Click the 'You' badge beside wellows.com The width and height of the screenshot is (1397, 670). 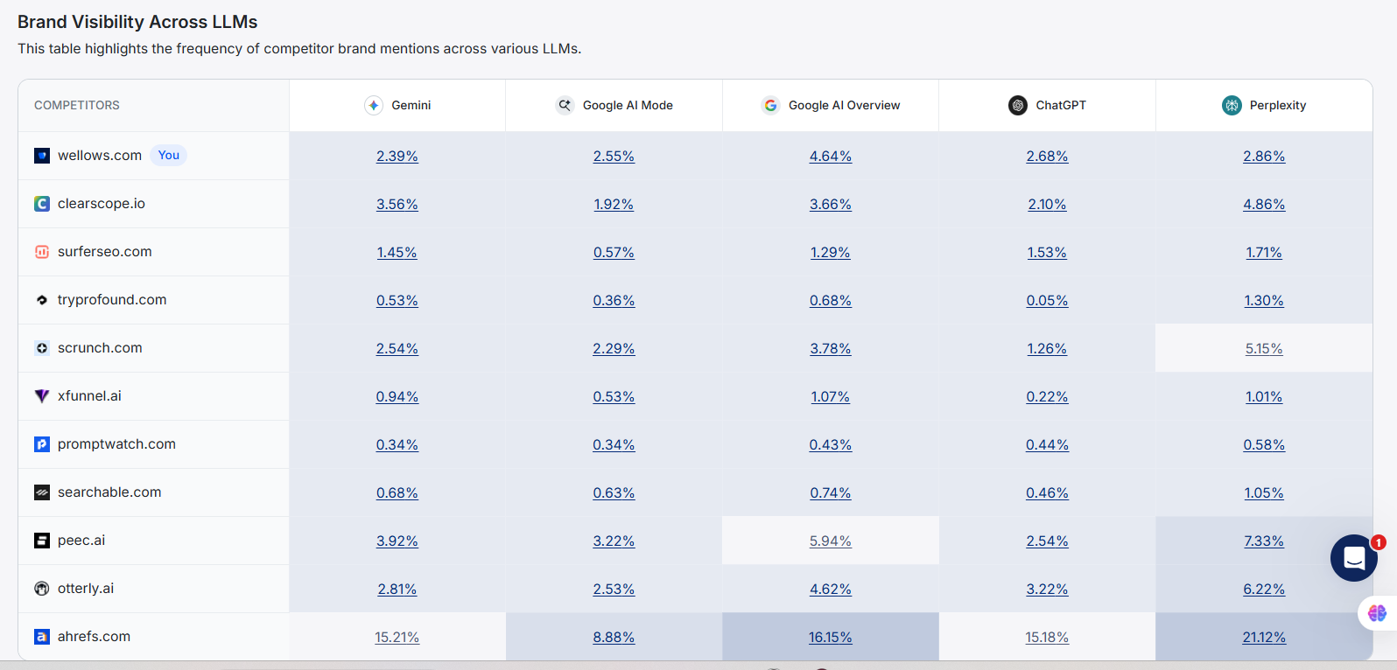(x=169, y=156)
